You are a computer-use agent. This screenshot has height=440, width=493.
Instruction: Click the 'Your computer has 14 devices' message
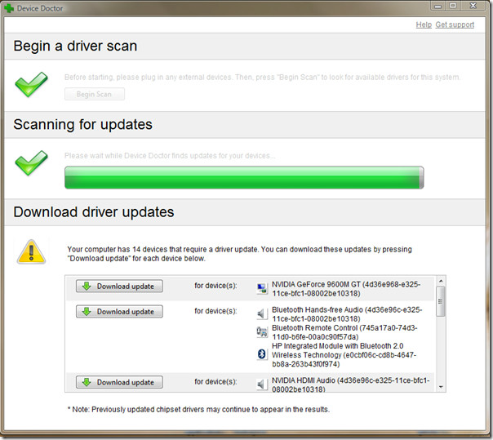point(239,254)
